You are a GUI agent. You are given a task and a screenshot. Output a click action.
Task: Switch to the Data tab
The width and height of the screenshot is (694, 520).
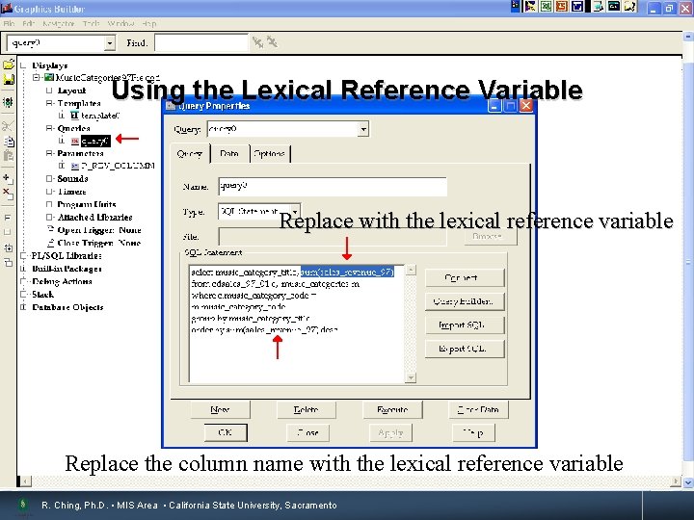click(229, 153)
